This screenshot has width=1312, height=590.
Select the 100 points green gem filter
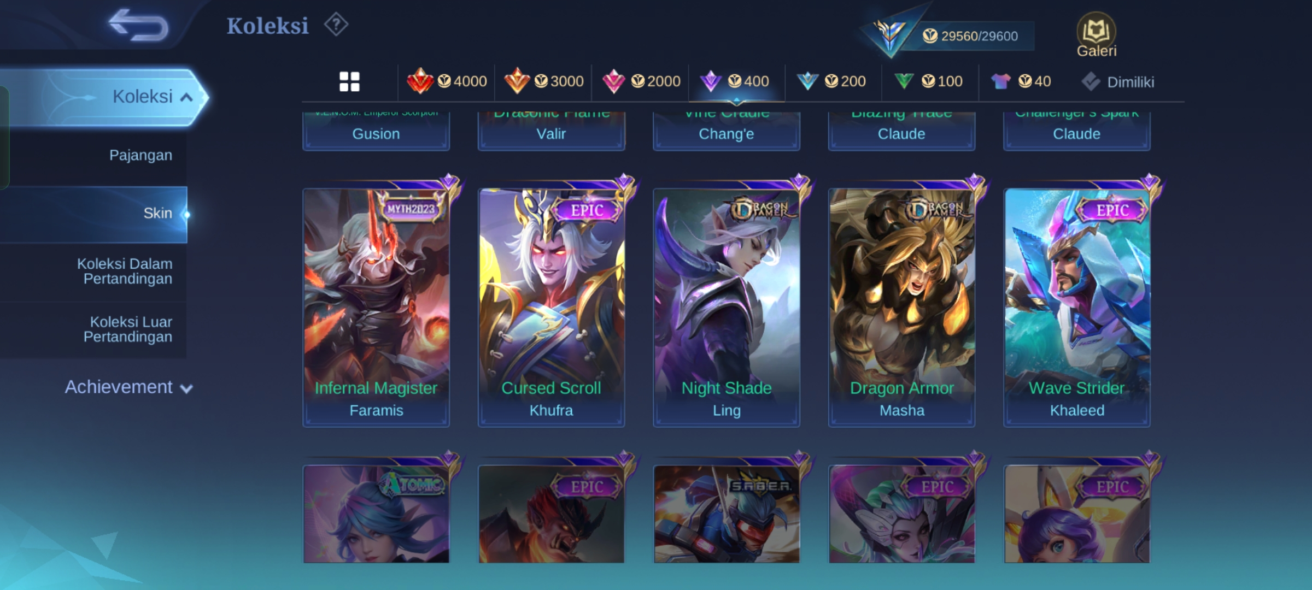928,81
